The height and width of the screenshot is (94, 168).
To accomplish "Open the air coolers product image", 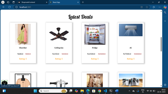I will coord(131,80).
